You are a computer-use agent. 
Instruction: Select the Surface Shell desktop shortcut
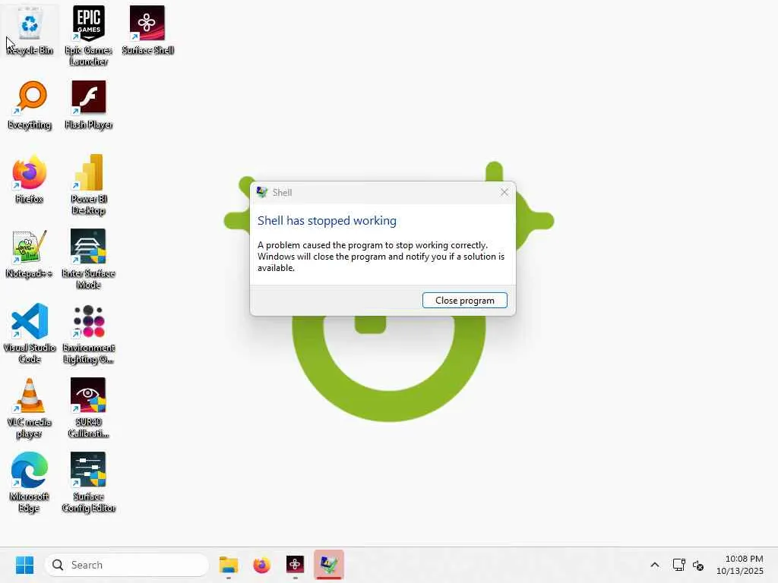(x=147, y=30)
